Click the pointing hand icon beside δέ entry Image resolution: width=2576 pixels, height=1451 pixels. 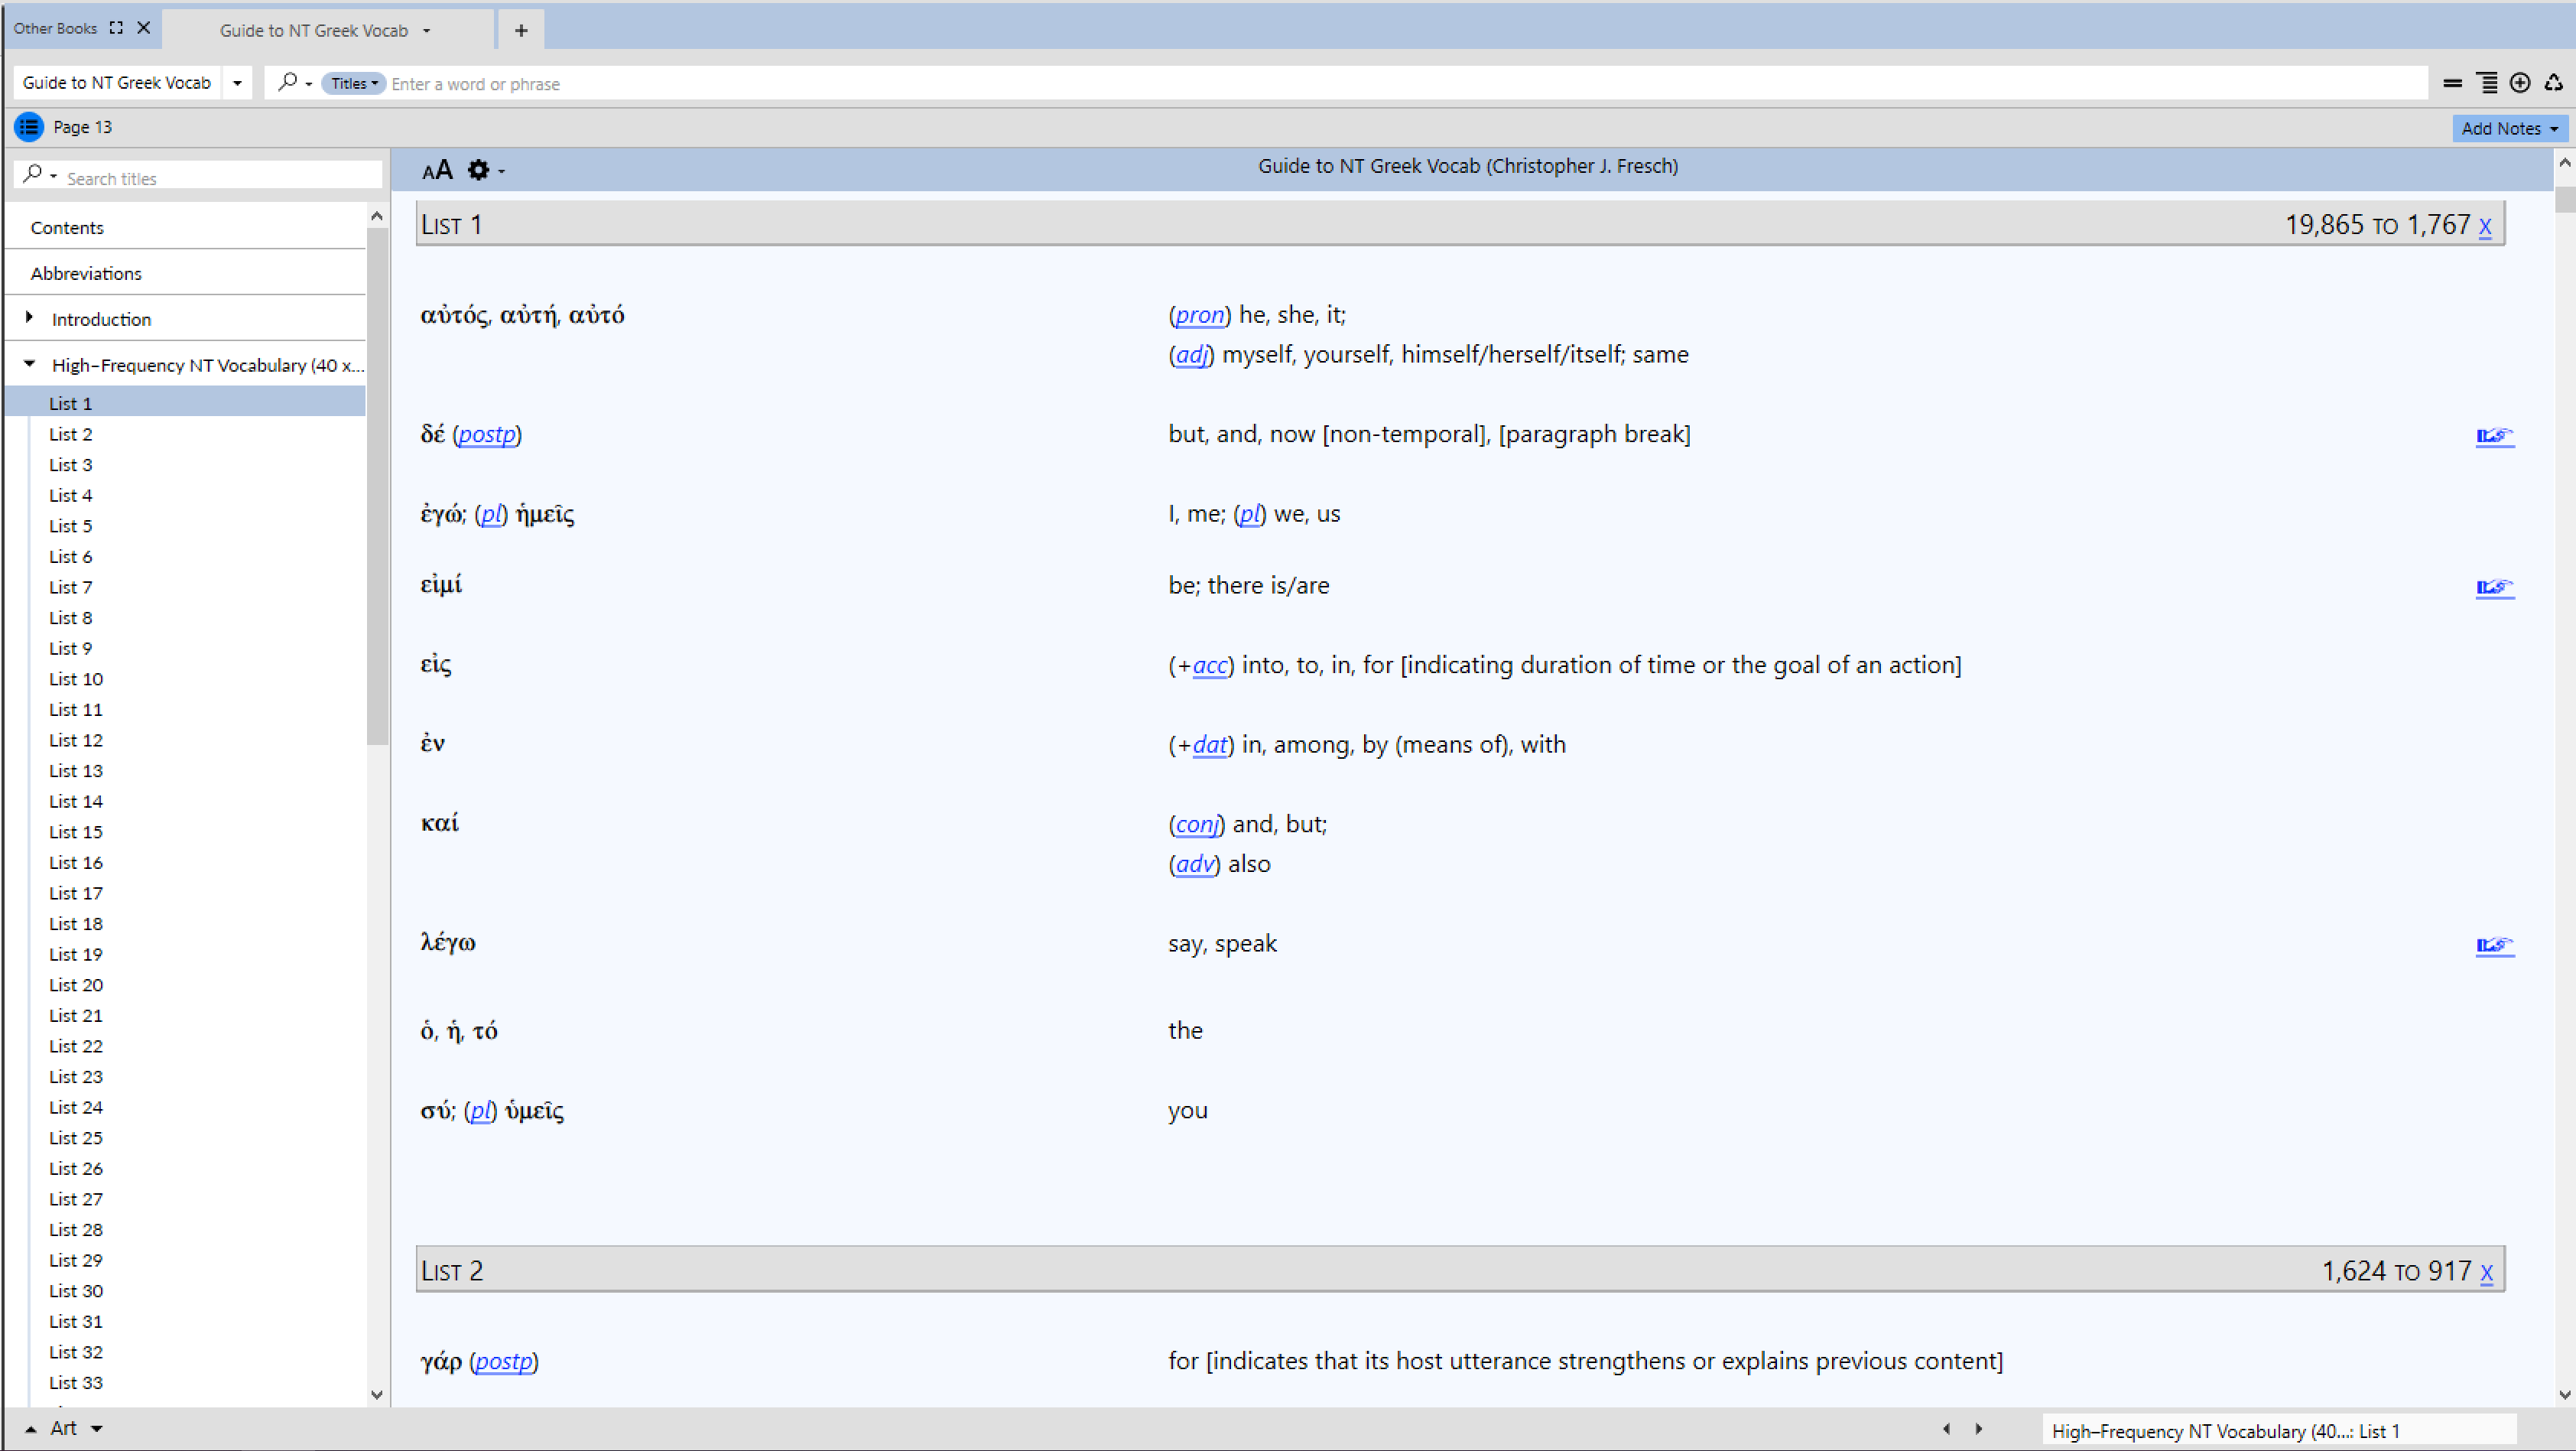(2494, 435)
